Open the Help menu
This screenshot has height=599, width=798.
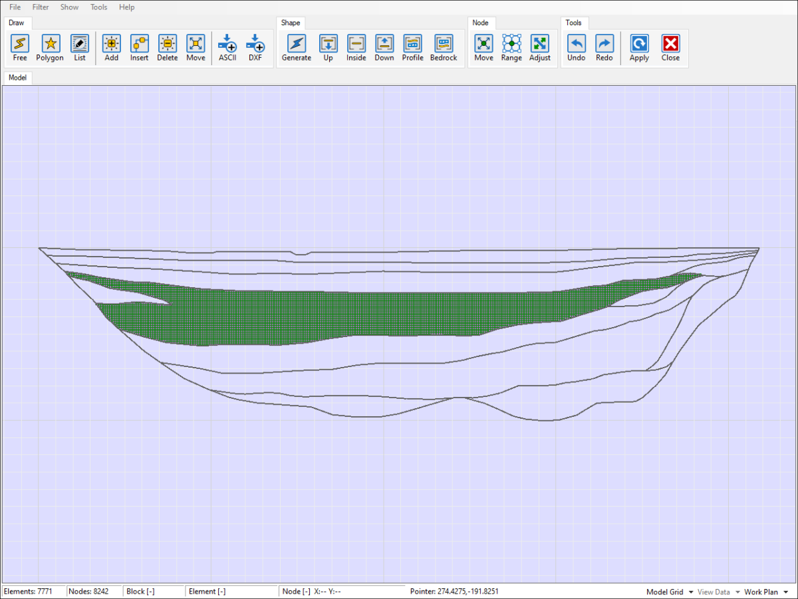click(x=126, y=7)
